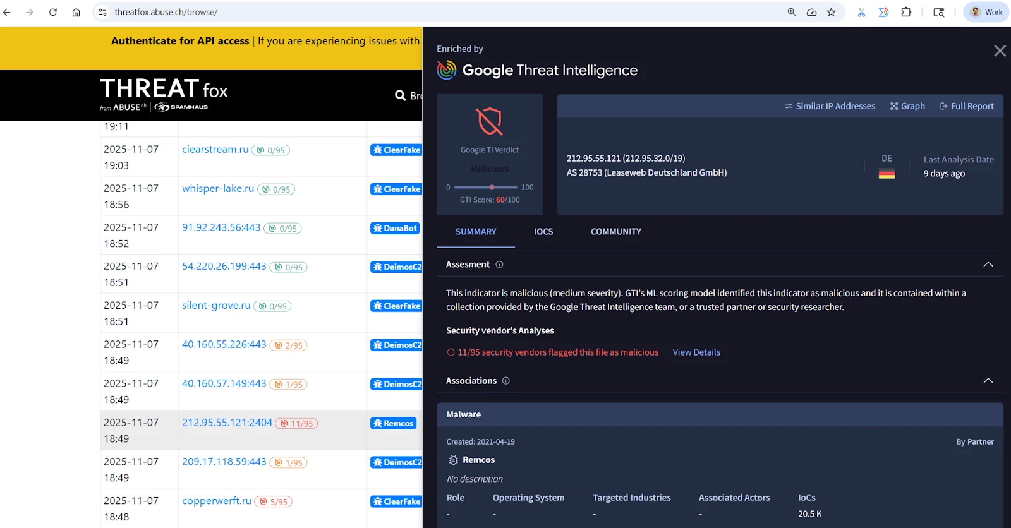This screenshot has width=1011, height=528.
Task: Open the Full Report
Action: 967,106
